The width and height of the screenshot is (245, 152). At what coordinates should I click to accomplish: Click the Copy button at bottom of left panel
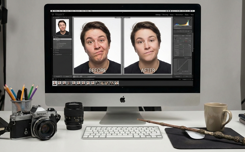pyautogui.click(x=58, y=77)
